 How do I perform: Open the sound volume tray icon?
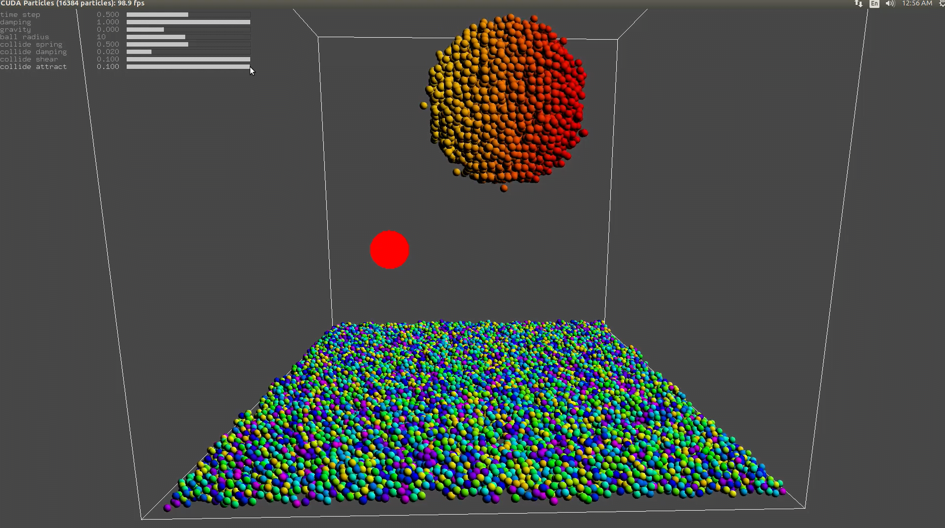click(890, 3)
